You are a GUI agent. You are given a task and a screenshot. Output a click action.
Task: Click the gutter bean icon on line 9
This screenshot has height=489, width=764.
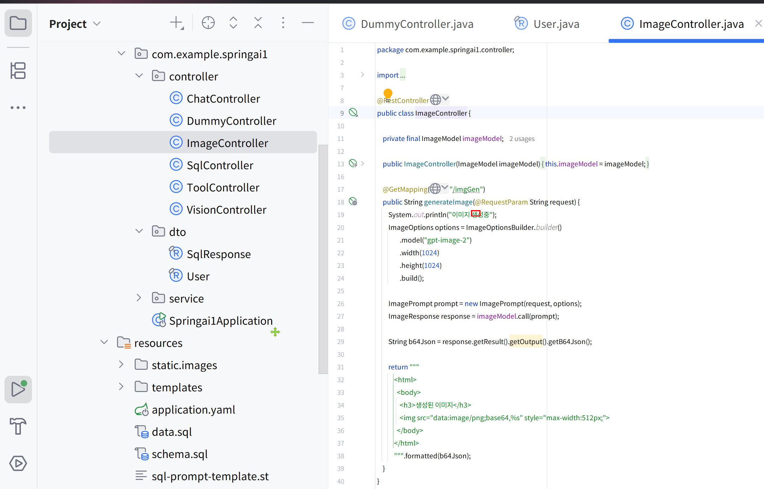click(353, 113)
